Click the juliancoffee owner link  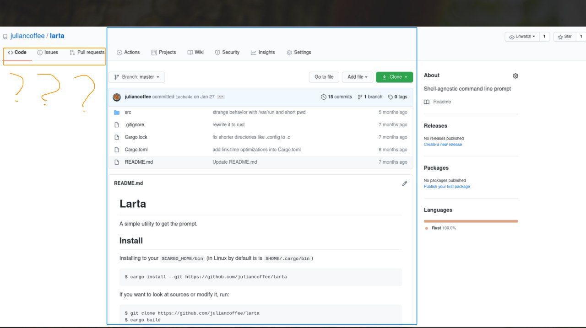(x=27, y=36)
